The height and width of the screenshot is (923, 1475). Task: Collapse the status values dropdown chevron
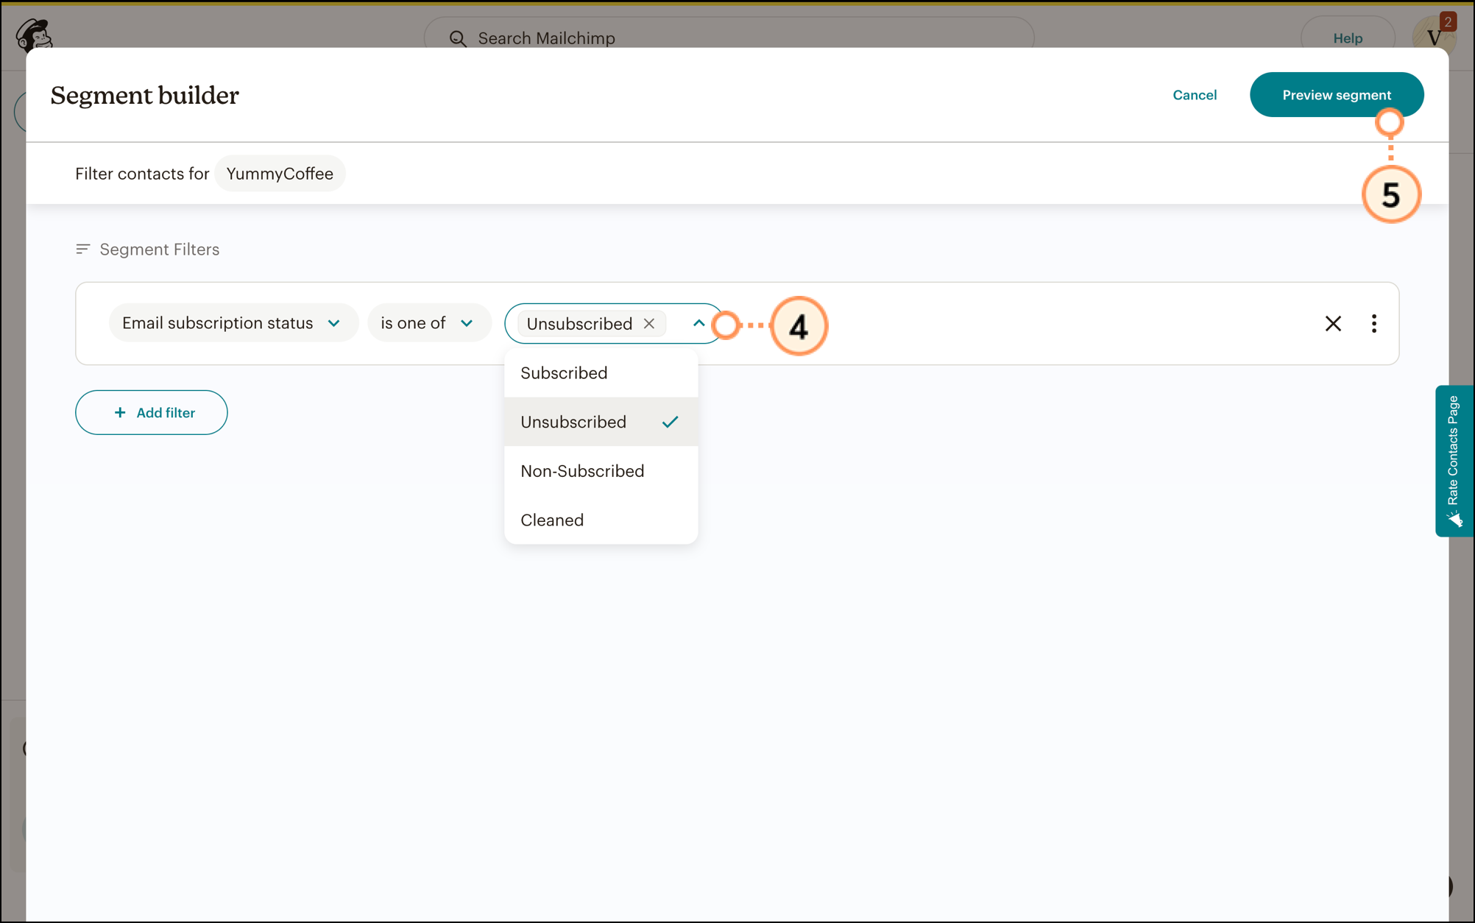(698, 323)
